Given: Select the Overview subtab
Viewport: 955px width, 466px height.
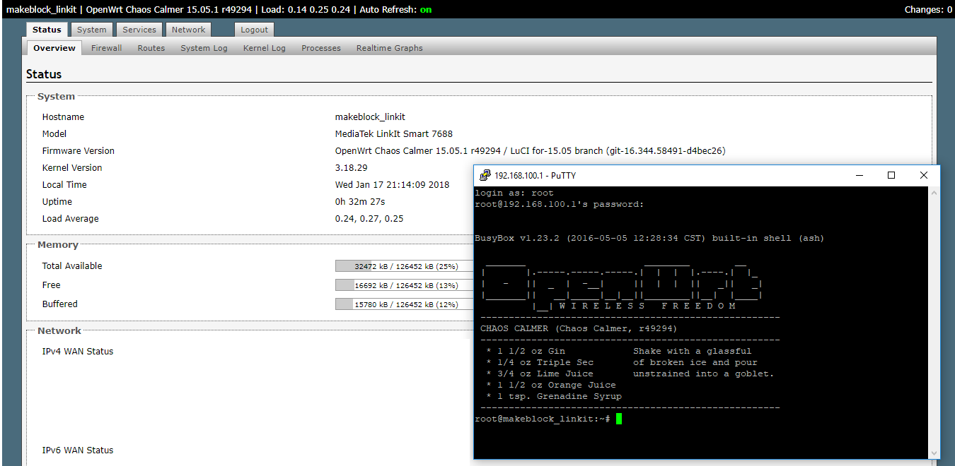Looking at the screenshot, I should 54,48.
